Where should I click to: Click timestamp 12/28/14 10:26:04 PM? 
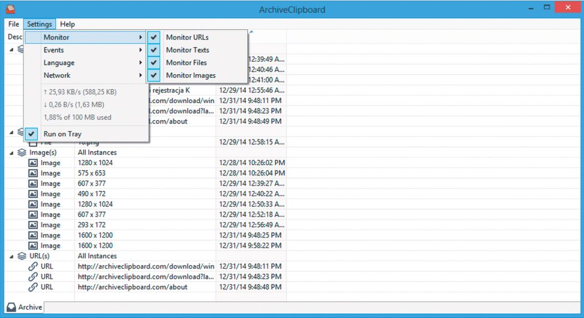pyautogui.click(x=252, y=173)
